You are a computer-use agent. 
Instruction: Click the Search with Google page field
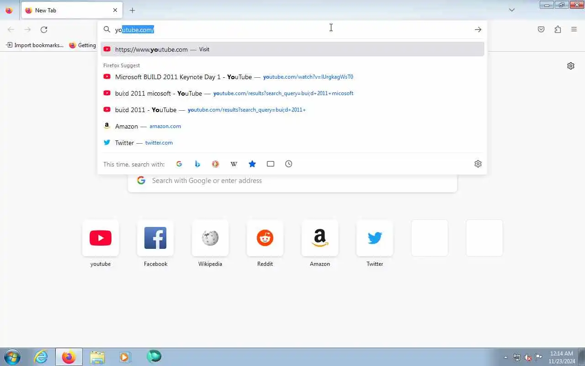(292, 181)
